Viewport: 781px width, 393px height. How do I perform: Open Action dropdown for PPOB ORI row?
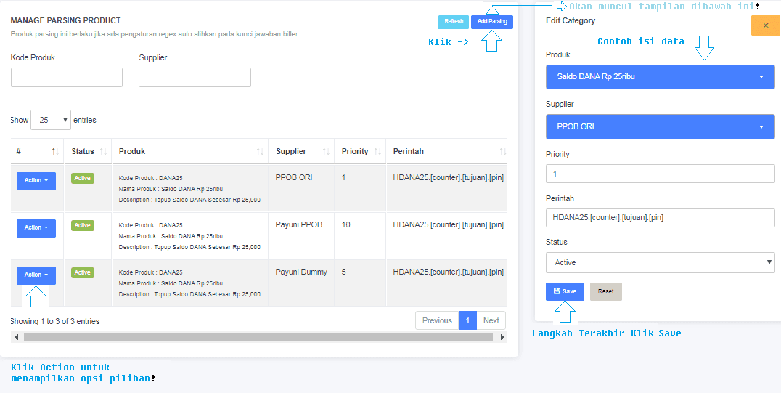(x=36, y=181)
